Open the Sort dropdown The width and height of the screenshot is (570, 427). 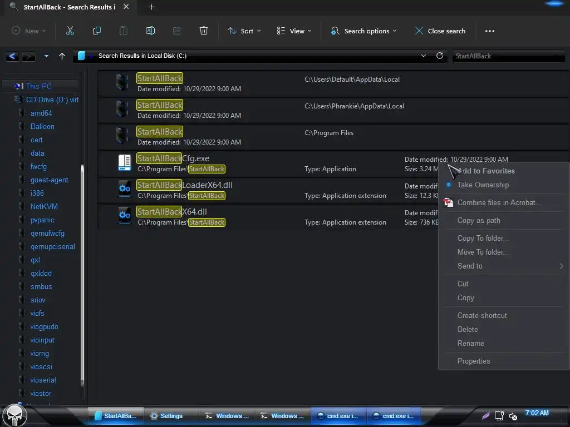pos(244,31)
